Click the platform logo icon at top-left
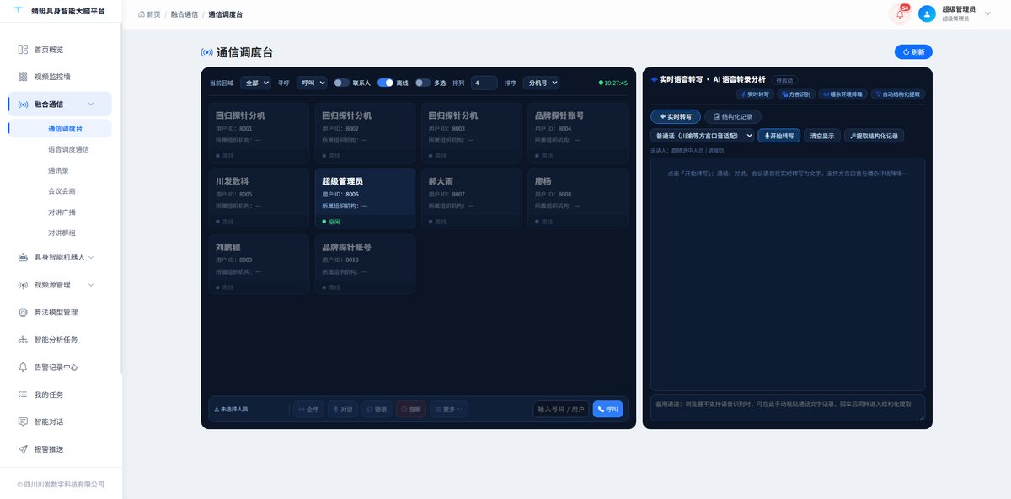 19,10
